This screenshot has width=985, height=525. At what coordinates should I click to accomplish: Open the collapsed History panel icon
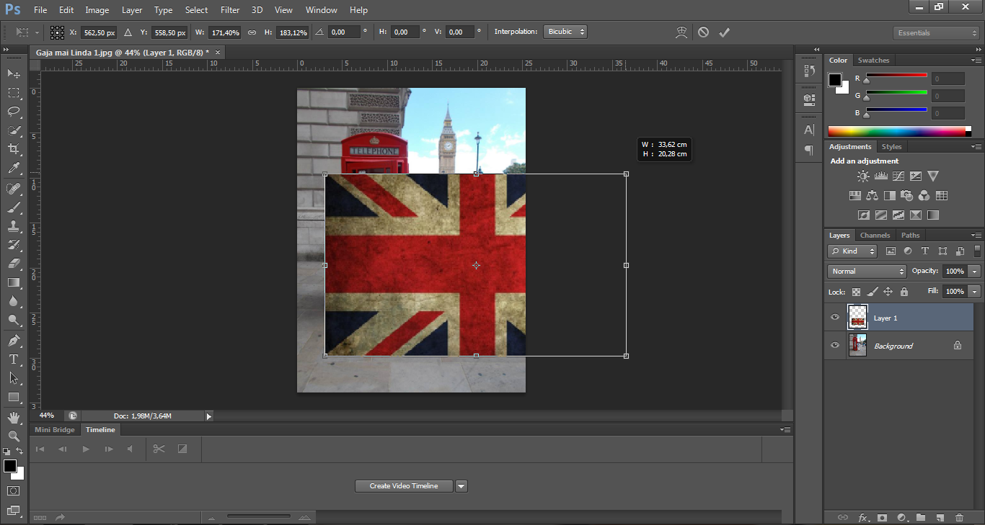tap(809, 71)
